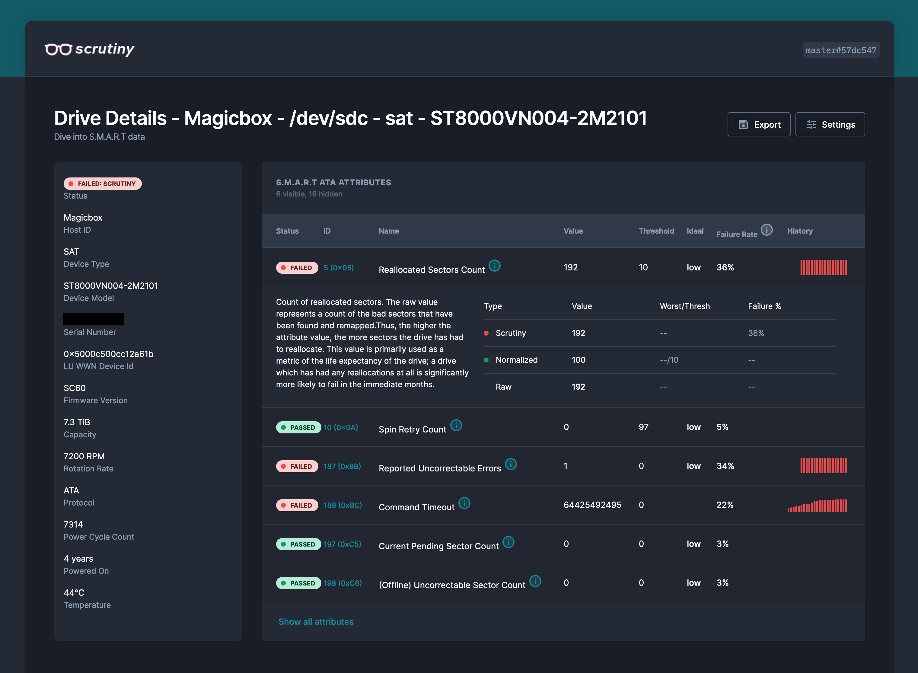Click info icon for Offline Uncorrectable Sector Count
The width and height of the screenshot is (918, 673).
coord(535,581)
